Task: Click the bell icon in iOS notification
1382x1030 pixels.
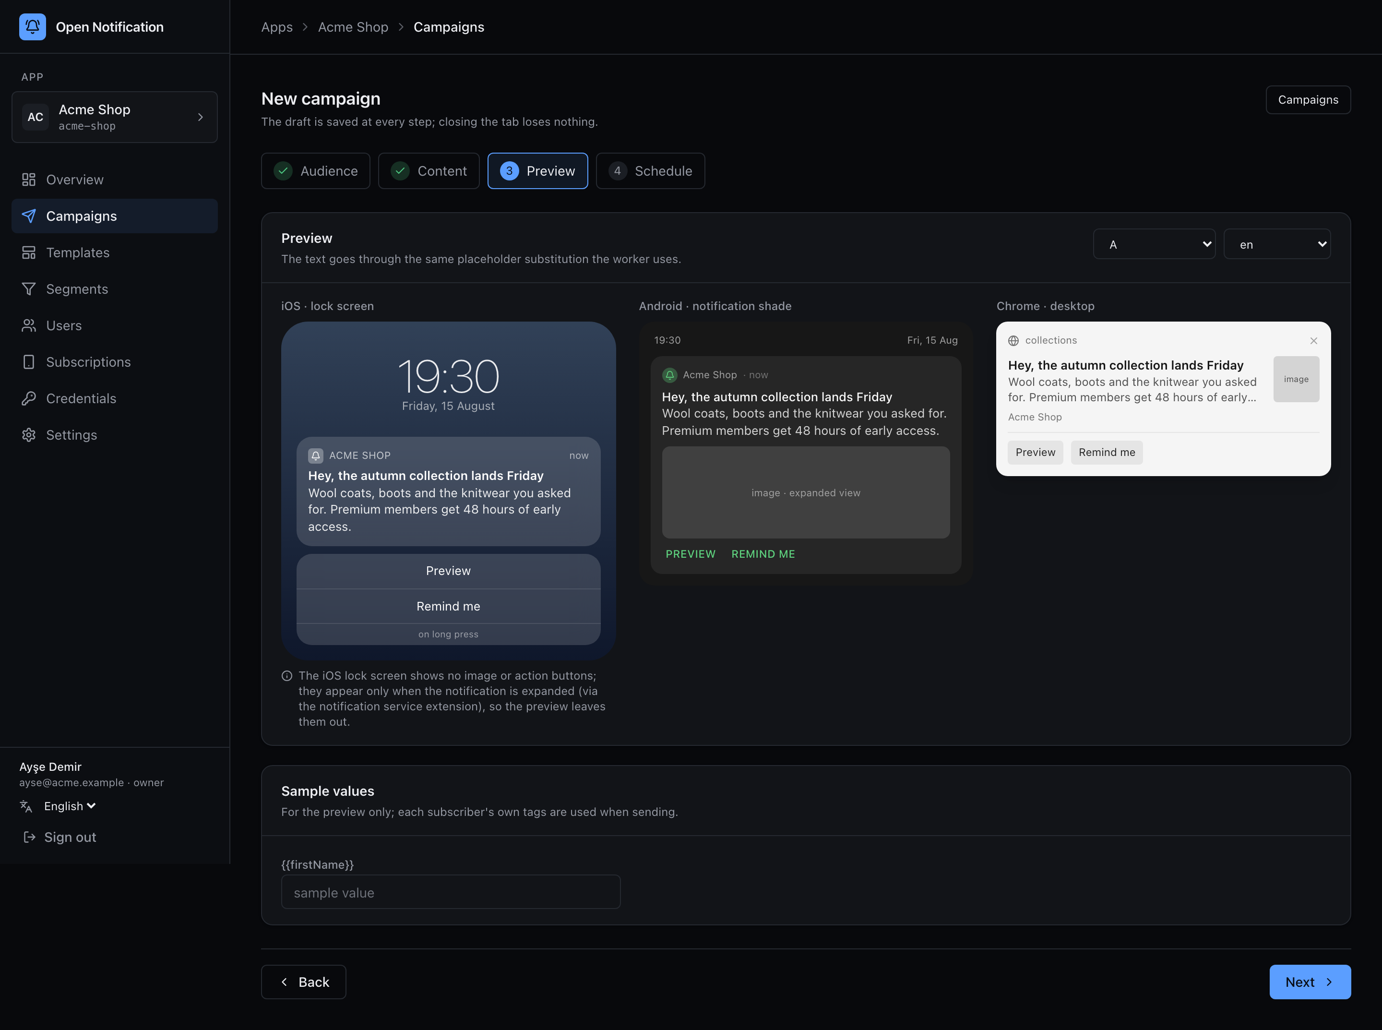Action: 315,456
